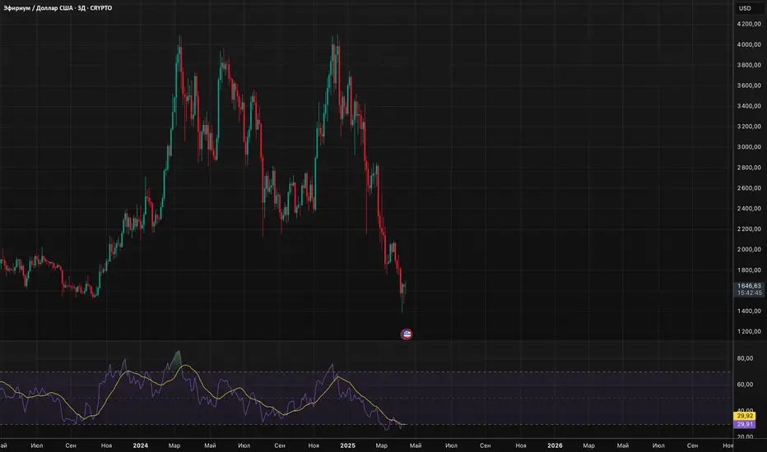The width and height of the screenshot is (767, 452).
Task: Click the 2026 year label on time axis
Action: (x=555, y=445)
